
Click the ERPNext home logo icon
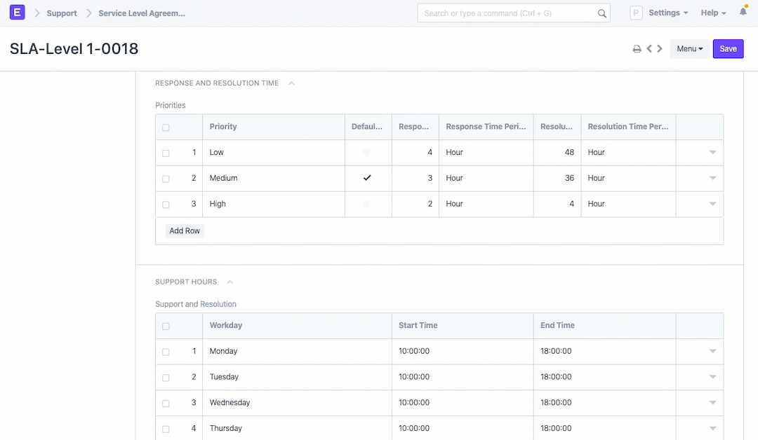coord(18,13)
